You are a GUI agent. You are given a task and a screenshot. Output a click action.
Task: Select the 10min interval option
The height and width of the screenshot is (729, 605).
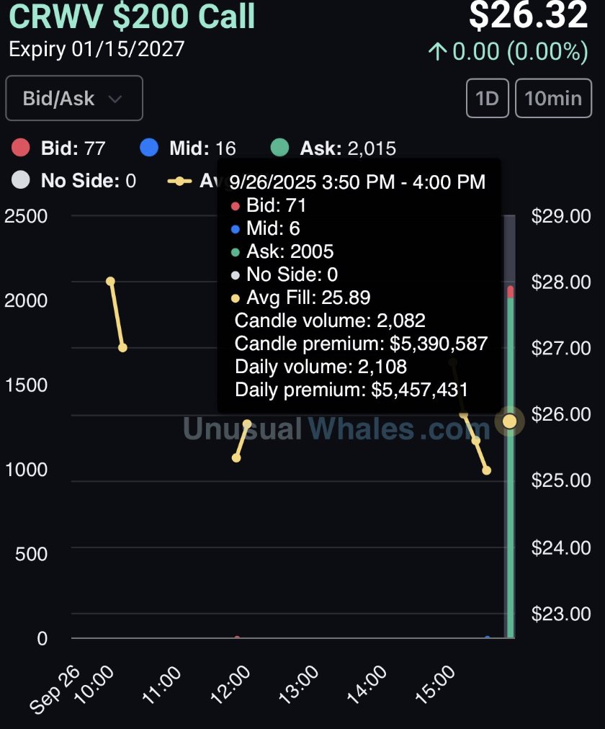tap(553, 98)
